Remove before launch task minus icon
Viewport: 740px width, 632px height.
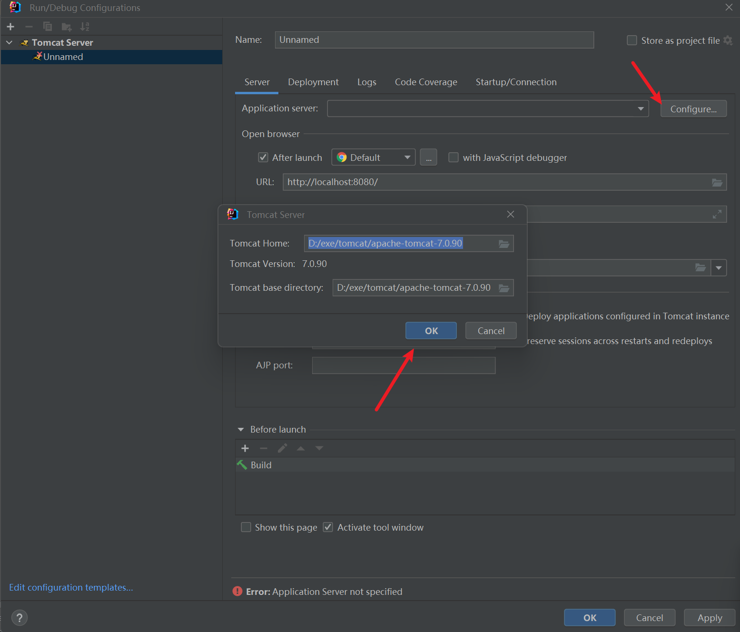[x=264, y=448]
